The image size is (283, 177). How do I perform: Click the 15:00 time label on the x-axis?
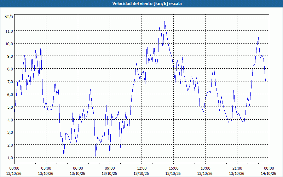(x=173, y=169)
